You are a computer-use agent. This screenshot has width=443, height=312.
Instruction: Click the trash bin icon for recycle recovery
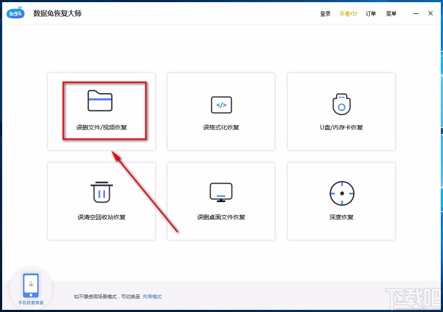(102, 192)
